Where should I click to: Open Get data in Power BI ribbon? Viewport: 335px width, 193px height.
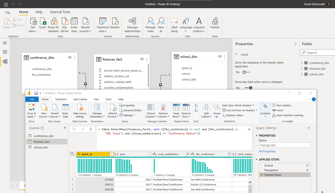(33, 25)
